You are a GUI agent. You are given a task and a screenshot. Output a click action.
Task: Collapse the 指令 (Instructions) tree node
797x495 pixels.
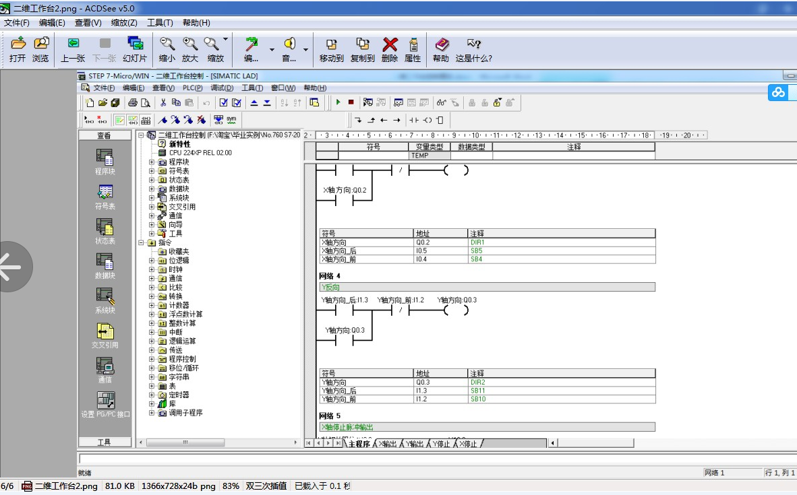click(x=142, y=242)
